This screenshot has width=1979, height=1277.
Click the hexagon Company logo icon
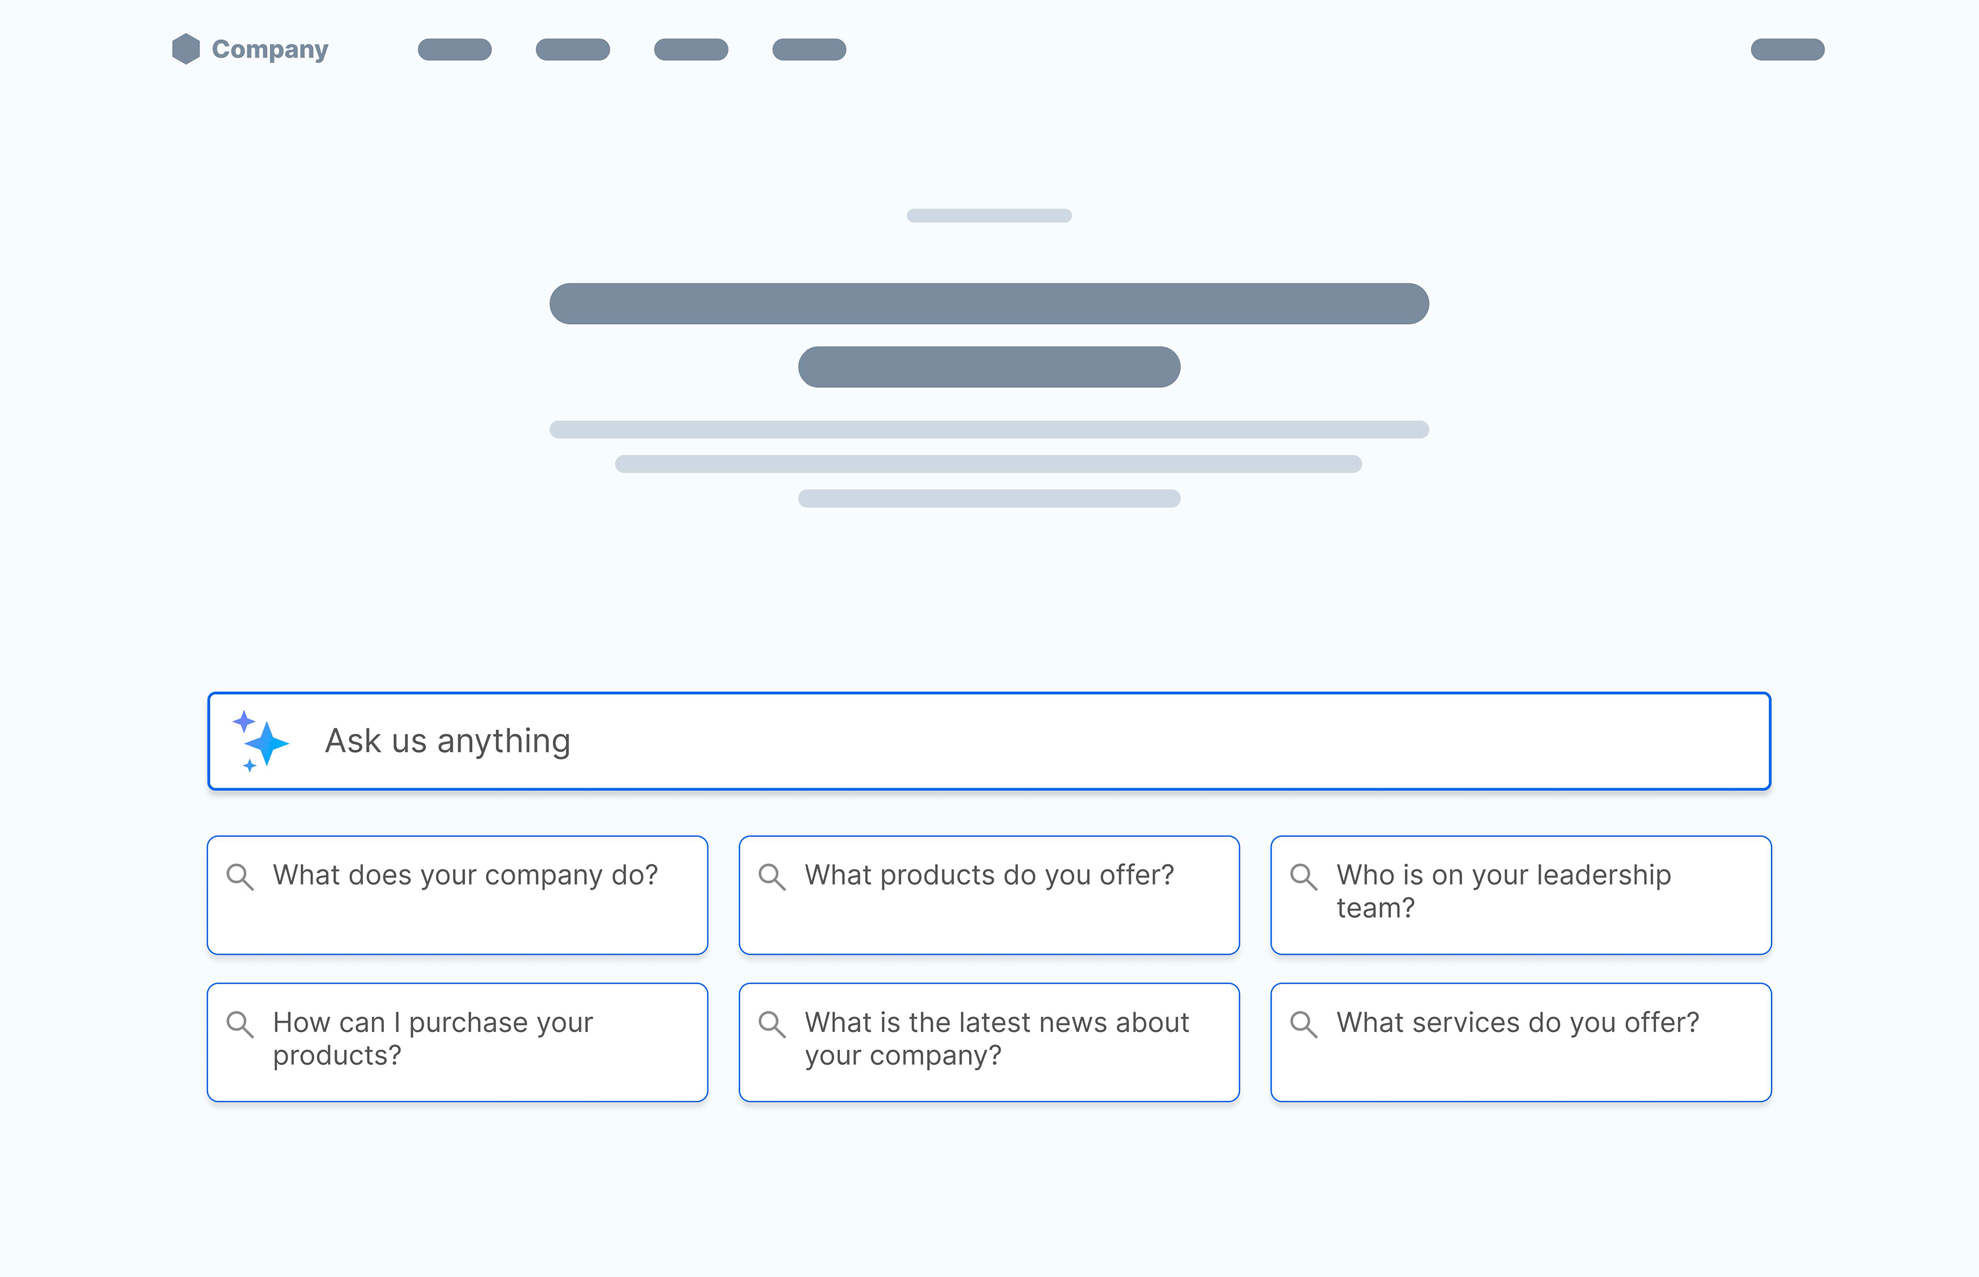(186, 49)
